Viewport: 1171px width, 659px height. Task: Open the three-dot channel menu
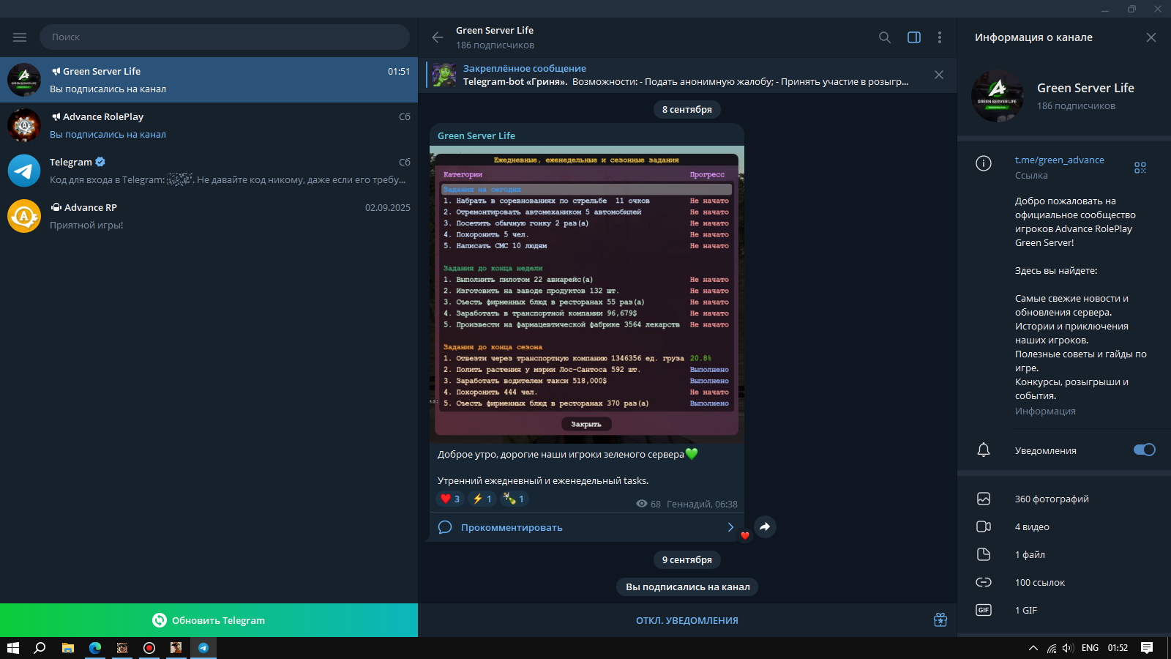[x=940, y=37]
